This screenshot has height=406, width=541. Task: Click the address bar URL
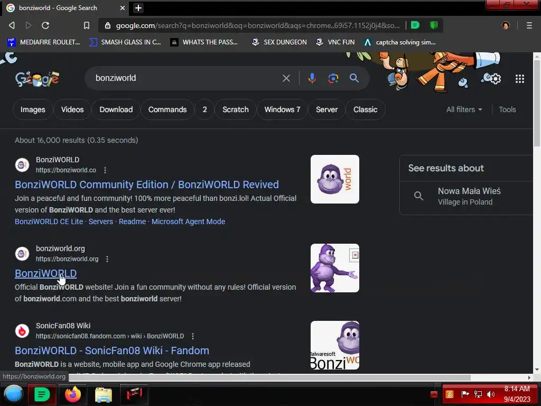258,25
